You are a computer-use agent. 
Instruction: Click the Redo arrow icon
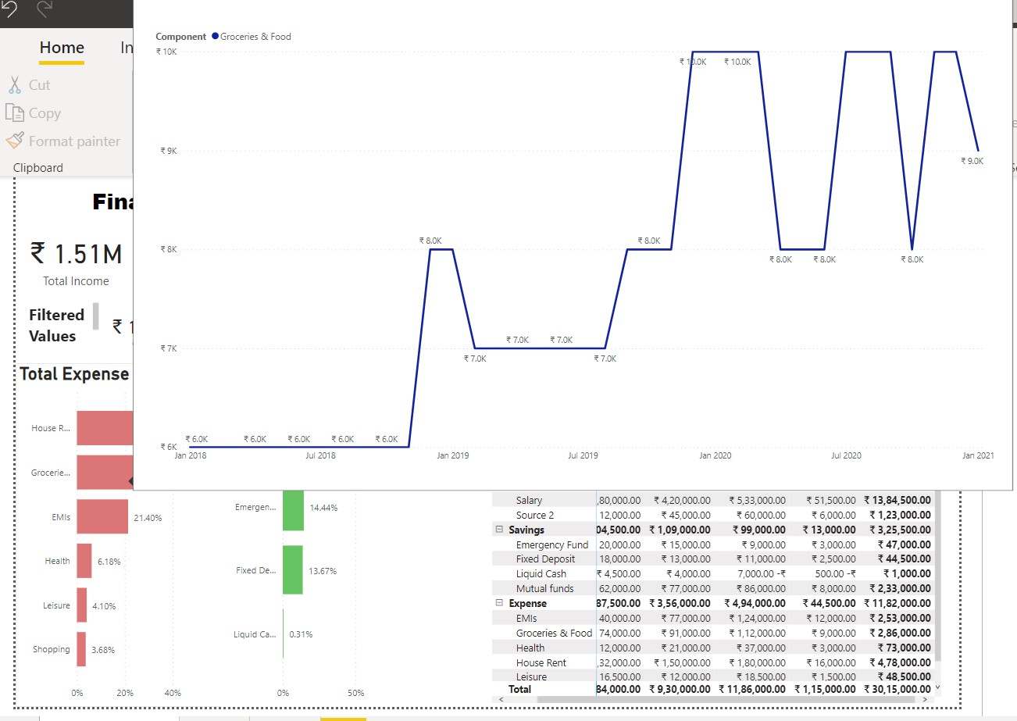pyautogui.click(x=45, y=9)
